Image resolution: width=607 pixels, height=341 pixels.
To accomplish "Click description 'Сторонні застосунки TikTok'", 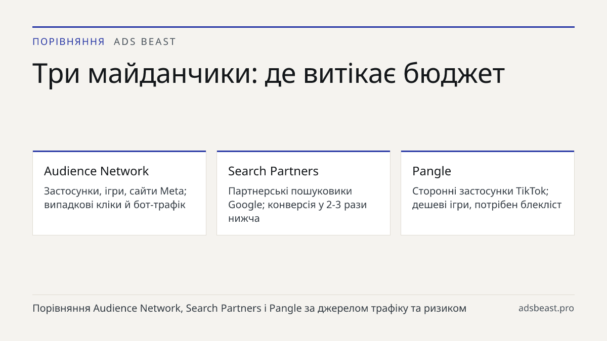I will pyautogui.click(x=487, y=198).
